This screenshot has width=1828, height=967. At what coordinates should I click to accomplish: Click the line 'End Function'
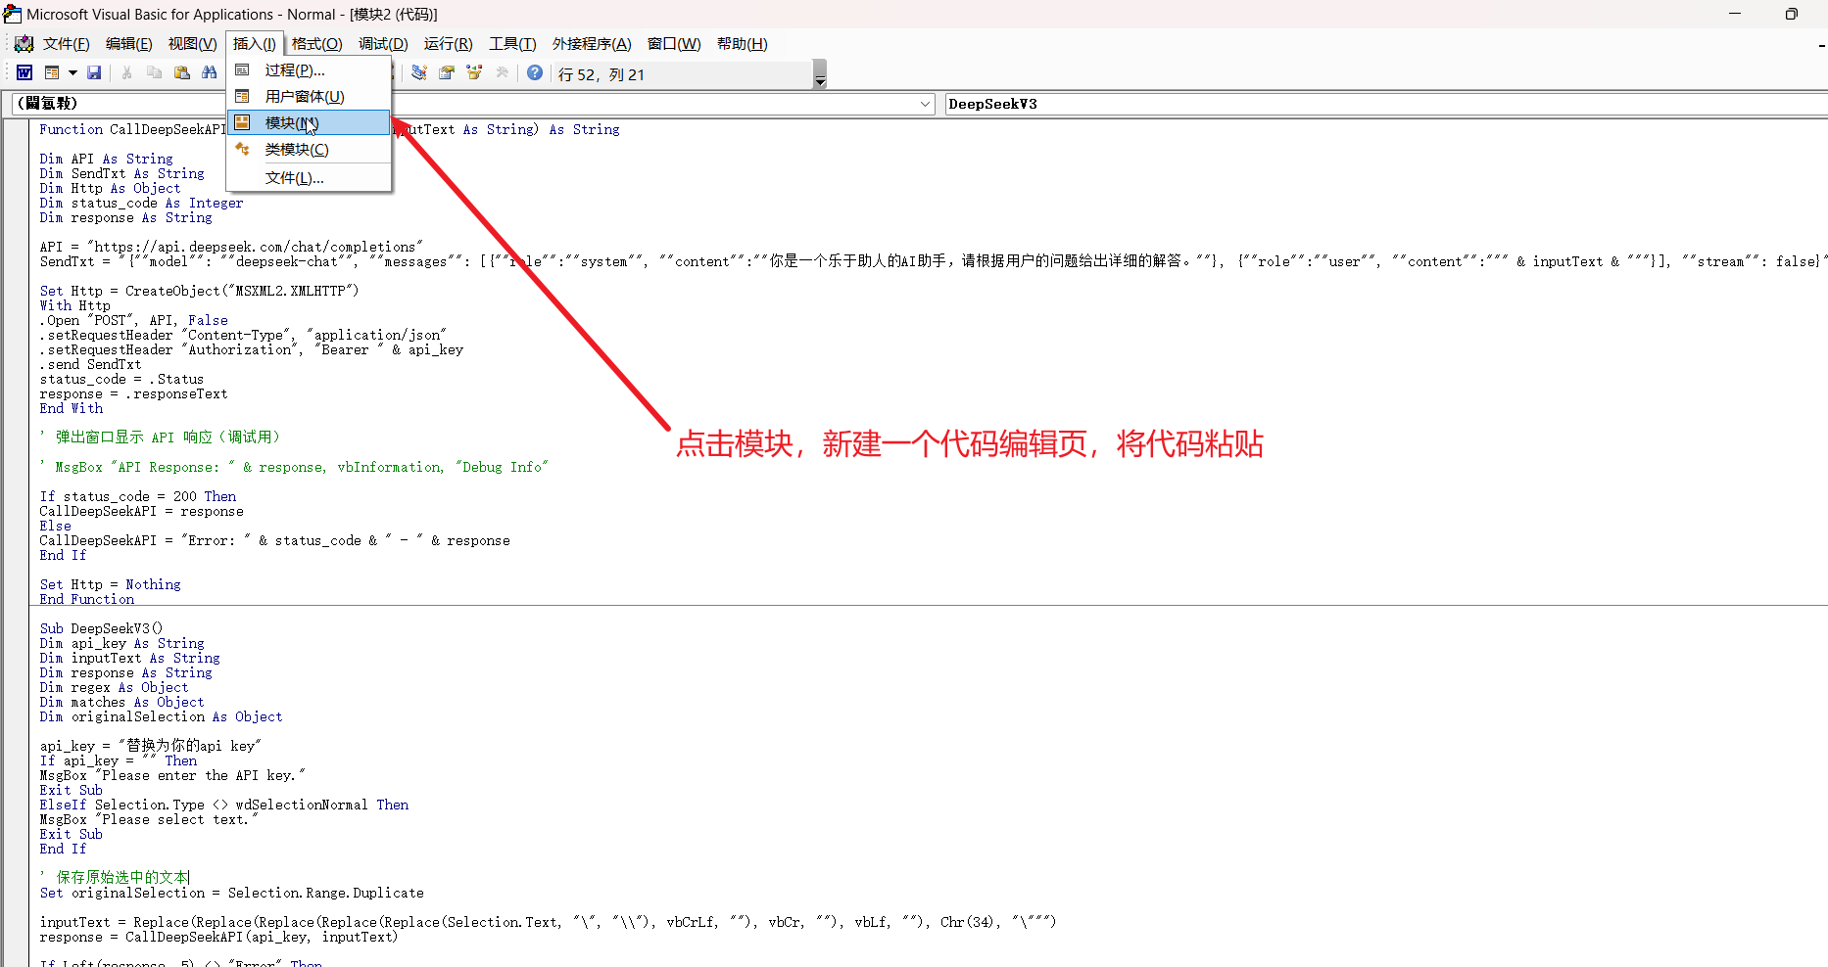pyautogui.click(x=87, y=599)
